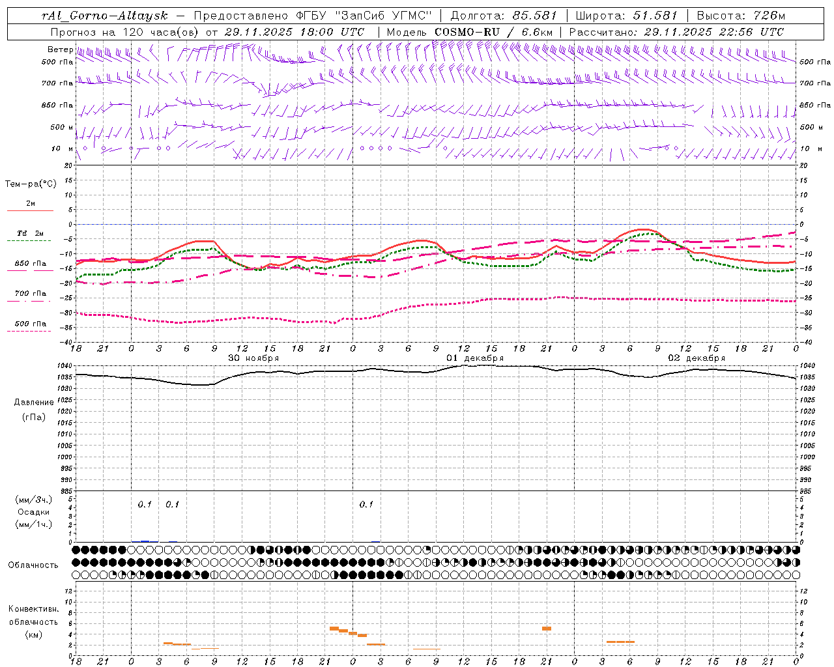Click the text Предоставлено ФГБУ "ЗапСиб УГМС"
Screen dimensions: 834x667
(x=313, y=16)
